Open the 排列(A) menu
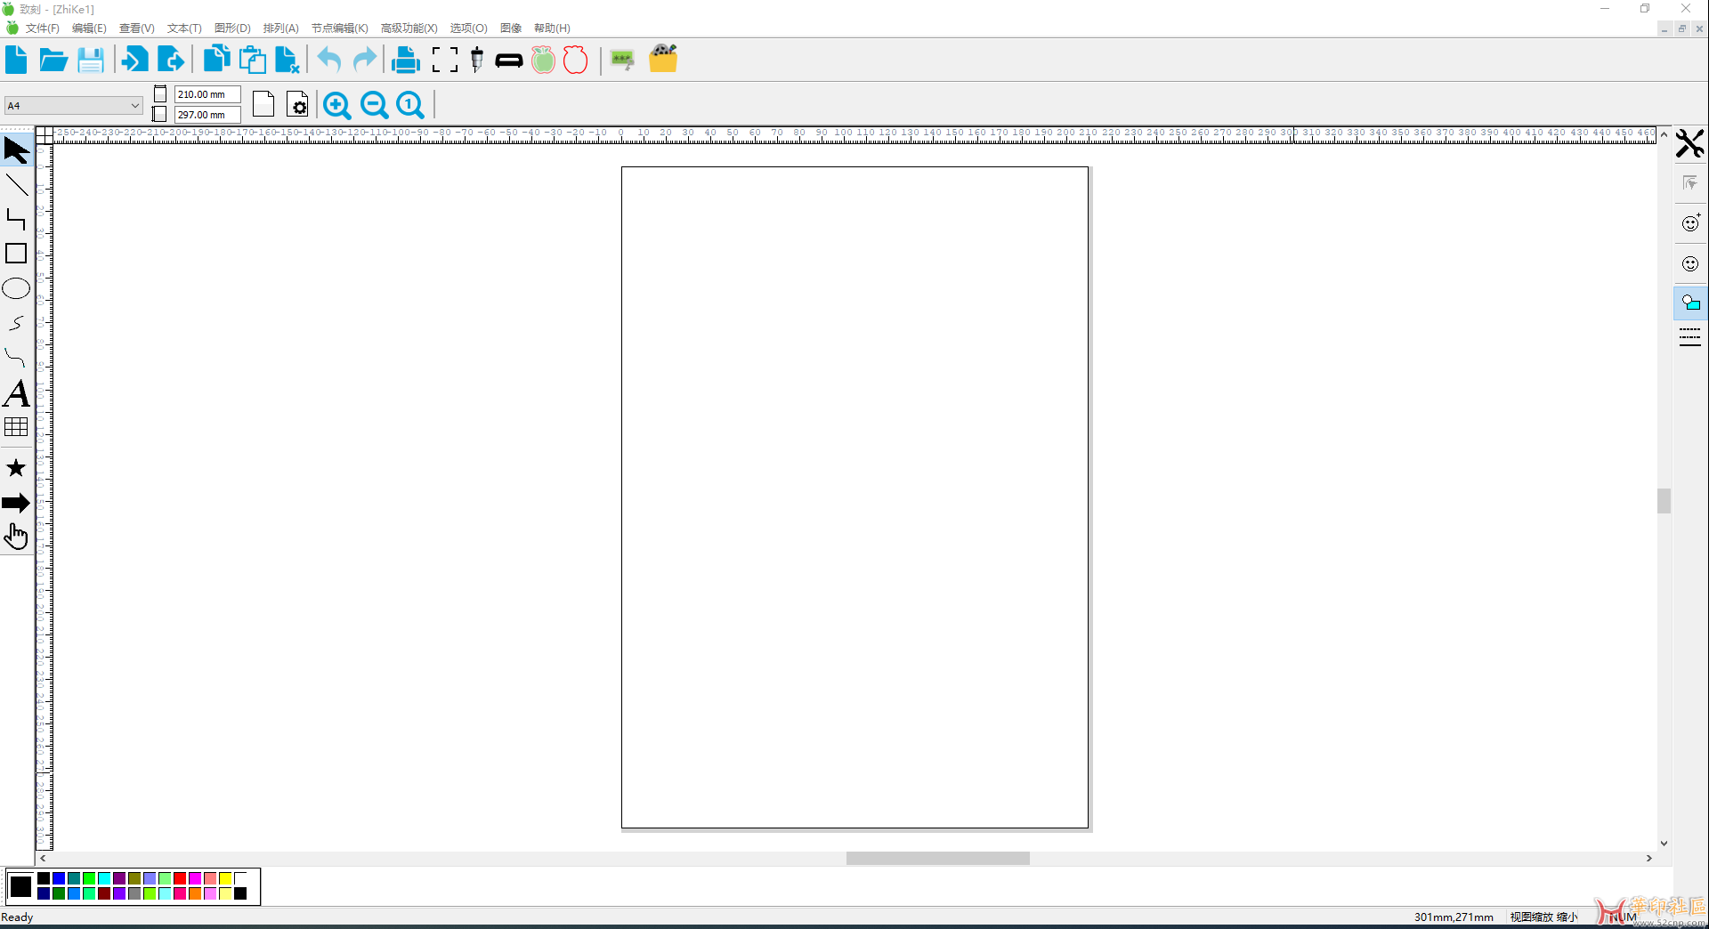Image resolution: width=1709 pixels, height=929 pixels. click(x=280, y=28)
